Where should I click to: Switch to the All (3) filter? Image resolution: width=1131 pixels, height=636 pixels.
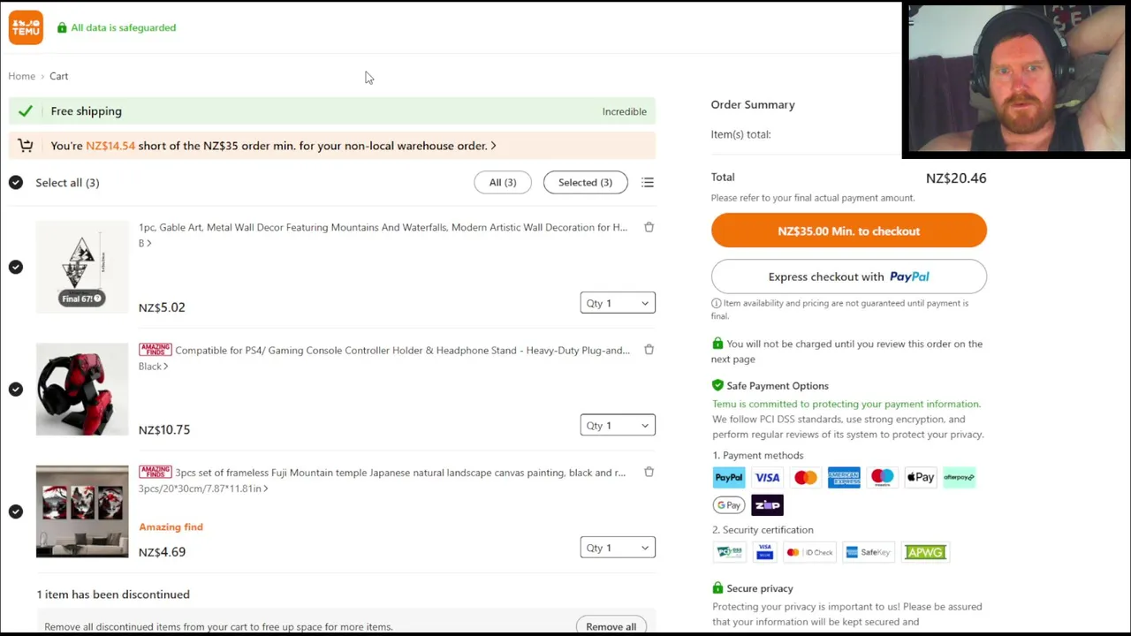503,183
